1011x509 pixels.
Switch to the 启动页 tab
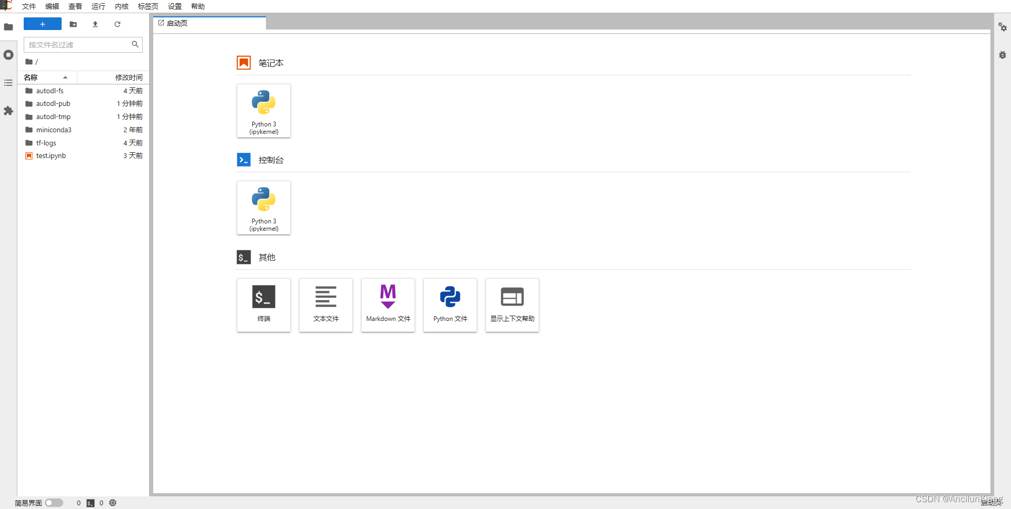[x=209, y=23]
